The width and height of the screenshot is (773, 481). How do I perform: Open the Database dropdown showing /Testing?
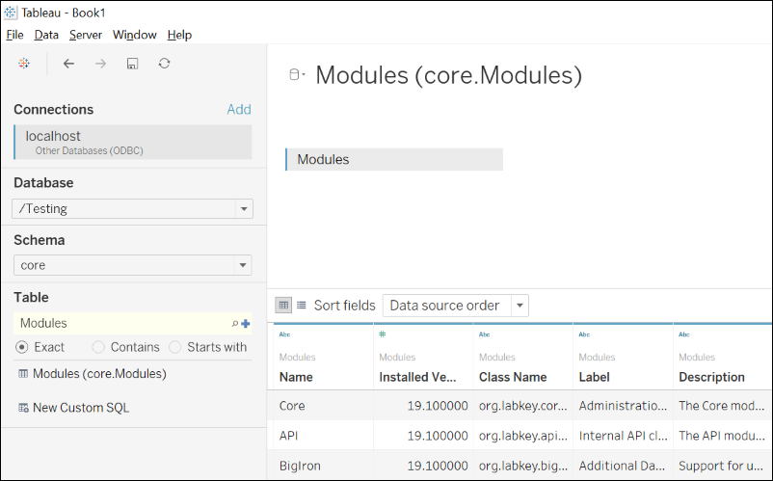(x=244, y=209)
